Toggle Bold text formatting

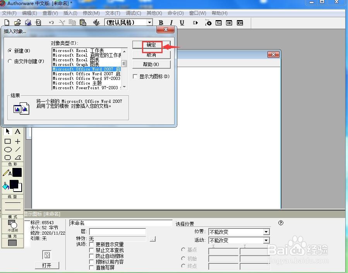pos(161,22)
